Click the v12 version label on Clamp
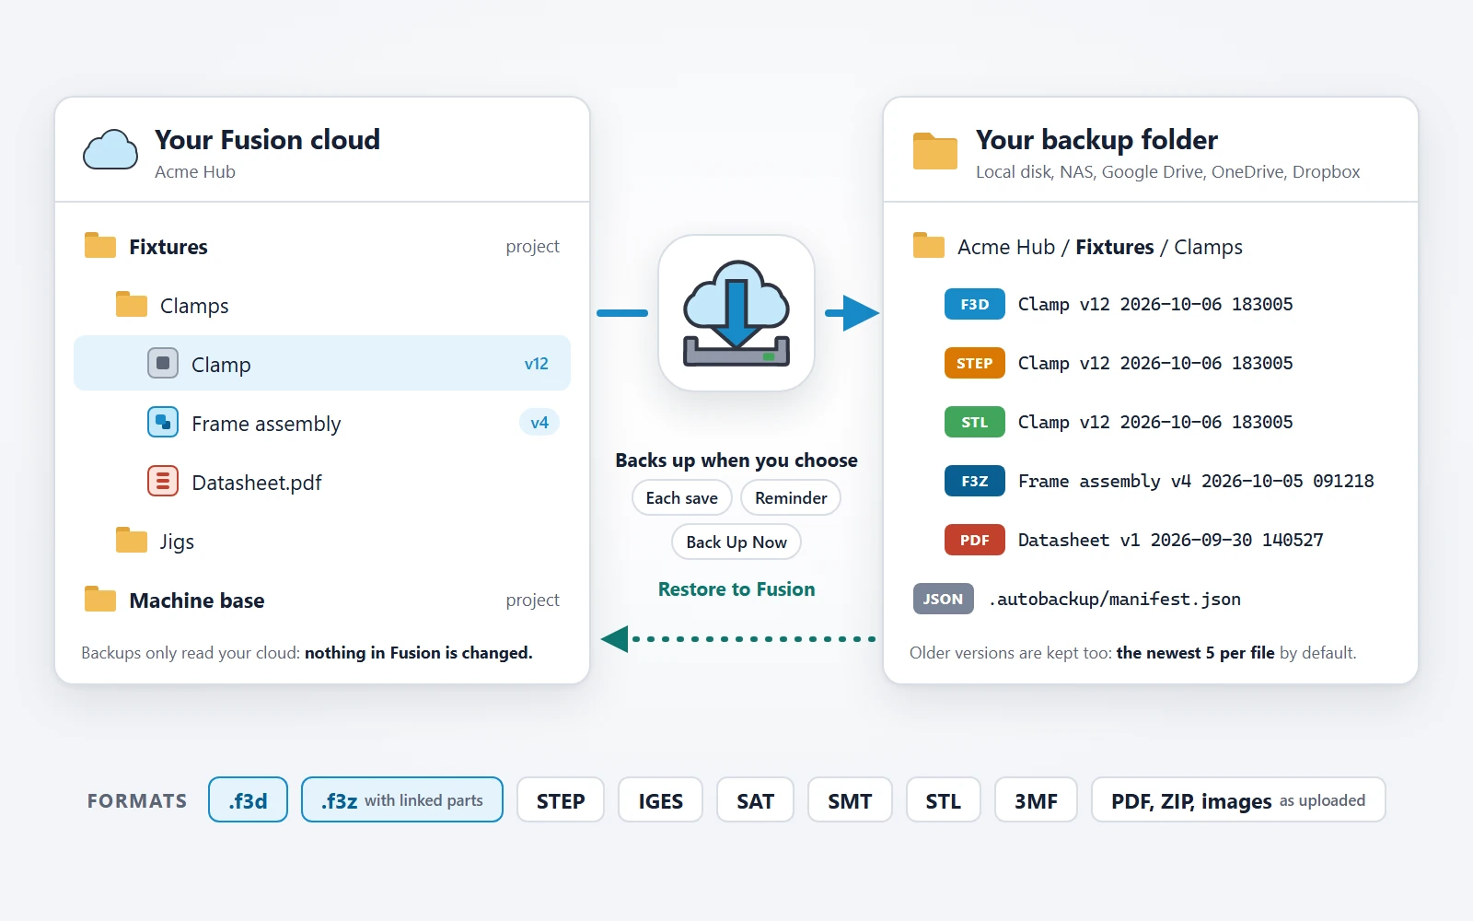The image size is (1473, 921). coord(537,364)
